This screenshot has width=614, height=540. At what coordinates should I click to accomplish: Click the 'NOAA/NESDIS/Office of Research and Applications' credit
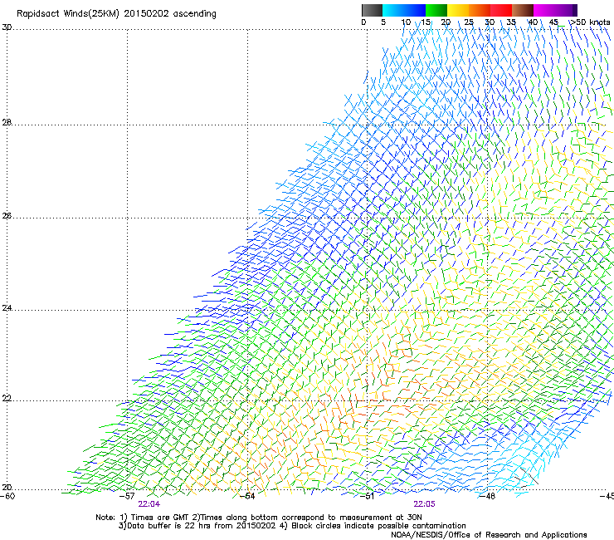tap(489, 535)
